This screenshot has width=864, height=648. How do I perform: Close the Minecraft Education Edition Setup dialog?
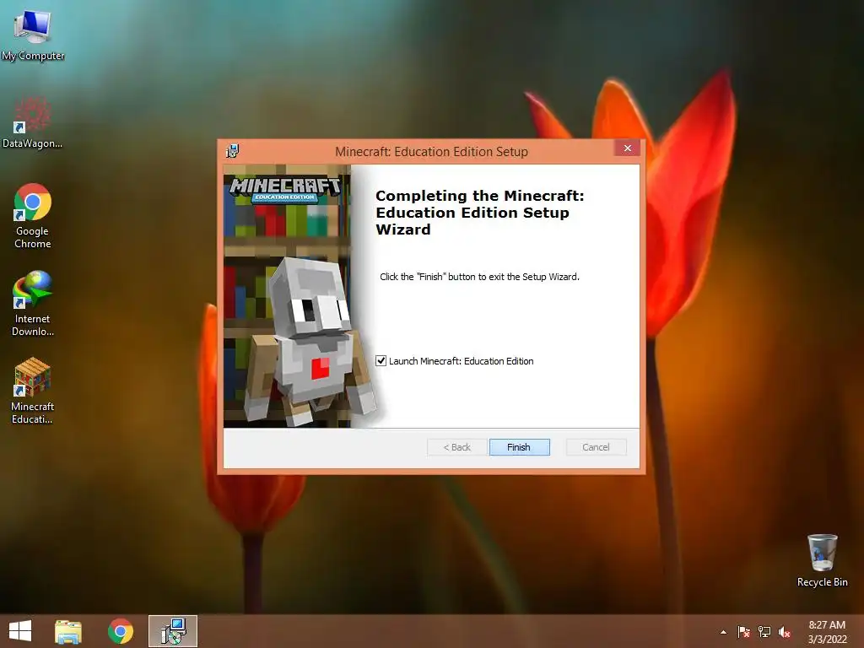click(x=627, y=148)
